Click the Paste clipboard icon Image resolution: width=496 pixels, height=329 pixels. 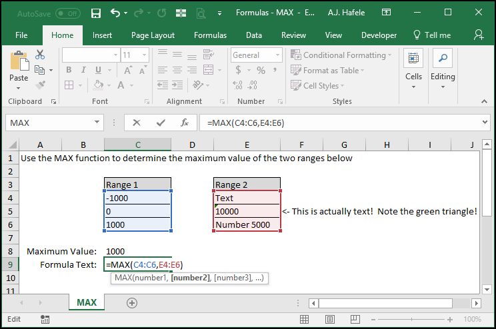[x=19, y=61]
